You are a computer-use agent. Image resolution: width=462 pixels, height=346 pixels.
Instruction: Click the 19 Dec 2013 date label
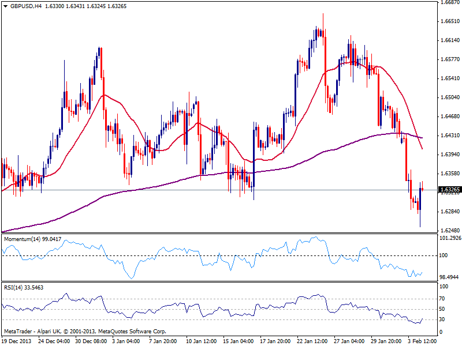coord(17,341)
